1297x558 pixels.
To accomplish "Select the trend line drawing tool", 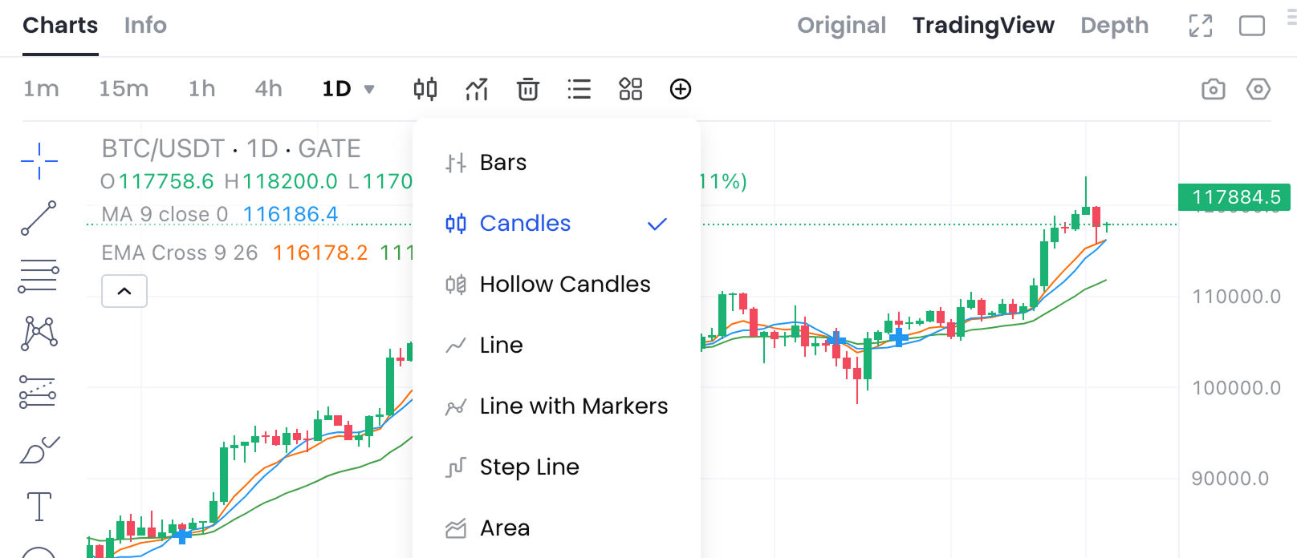I will [x=39, y=218].
